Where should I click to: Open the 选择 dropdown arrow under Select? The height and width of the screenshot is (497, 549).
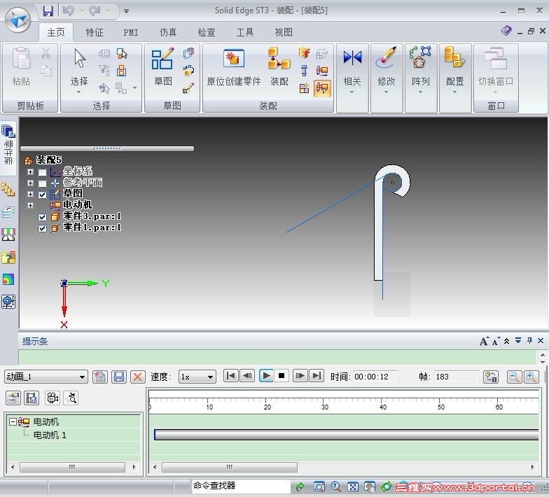(78, 92)
